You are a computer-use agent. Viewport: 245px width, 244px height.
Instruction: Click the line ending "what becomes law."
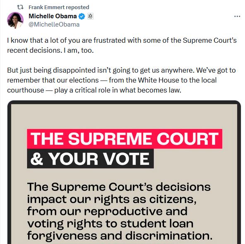tap(94, 90)
